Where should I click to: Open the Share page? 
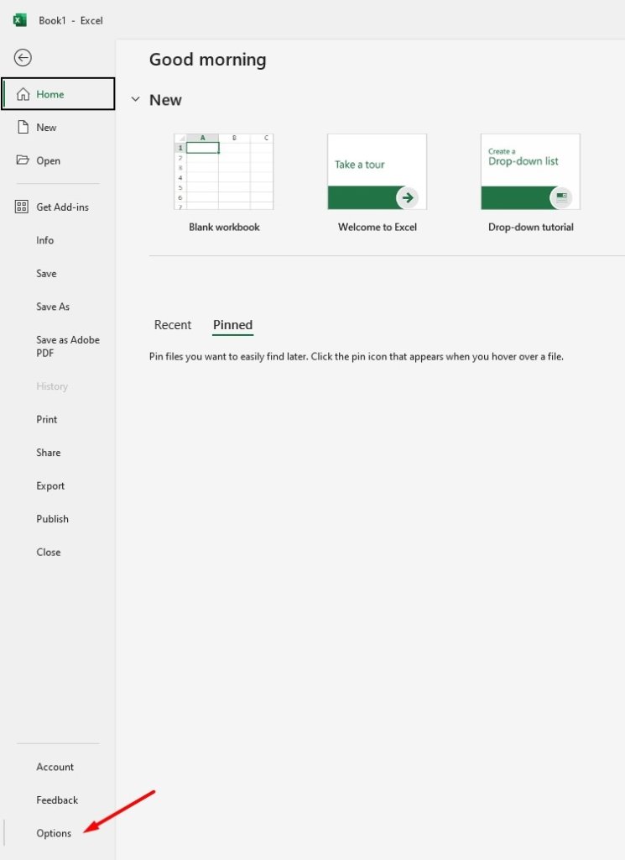coord(48,453)
